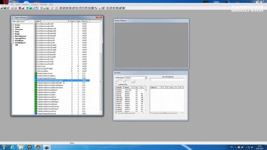Sort the cell list by Name column header
The width and height of the screenshot is (267, 150).
click(128, 87)
